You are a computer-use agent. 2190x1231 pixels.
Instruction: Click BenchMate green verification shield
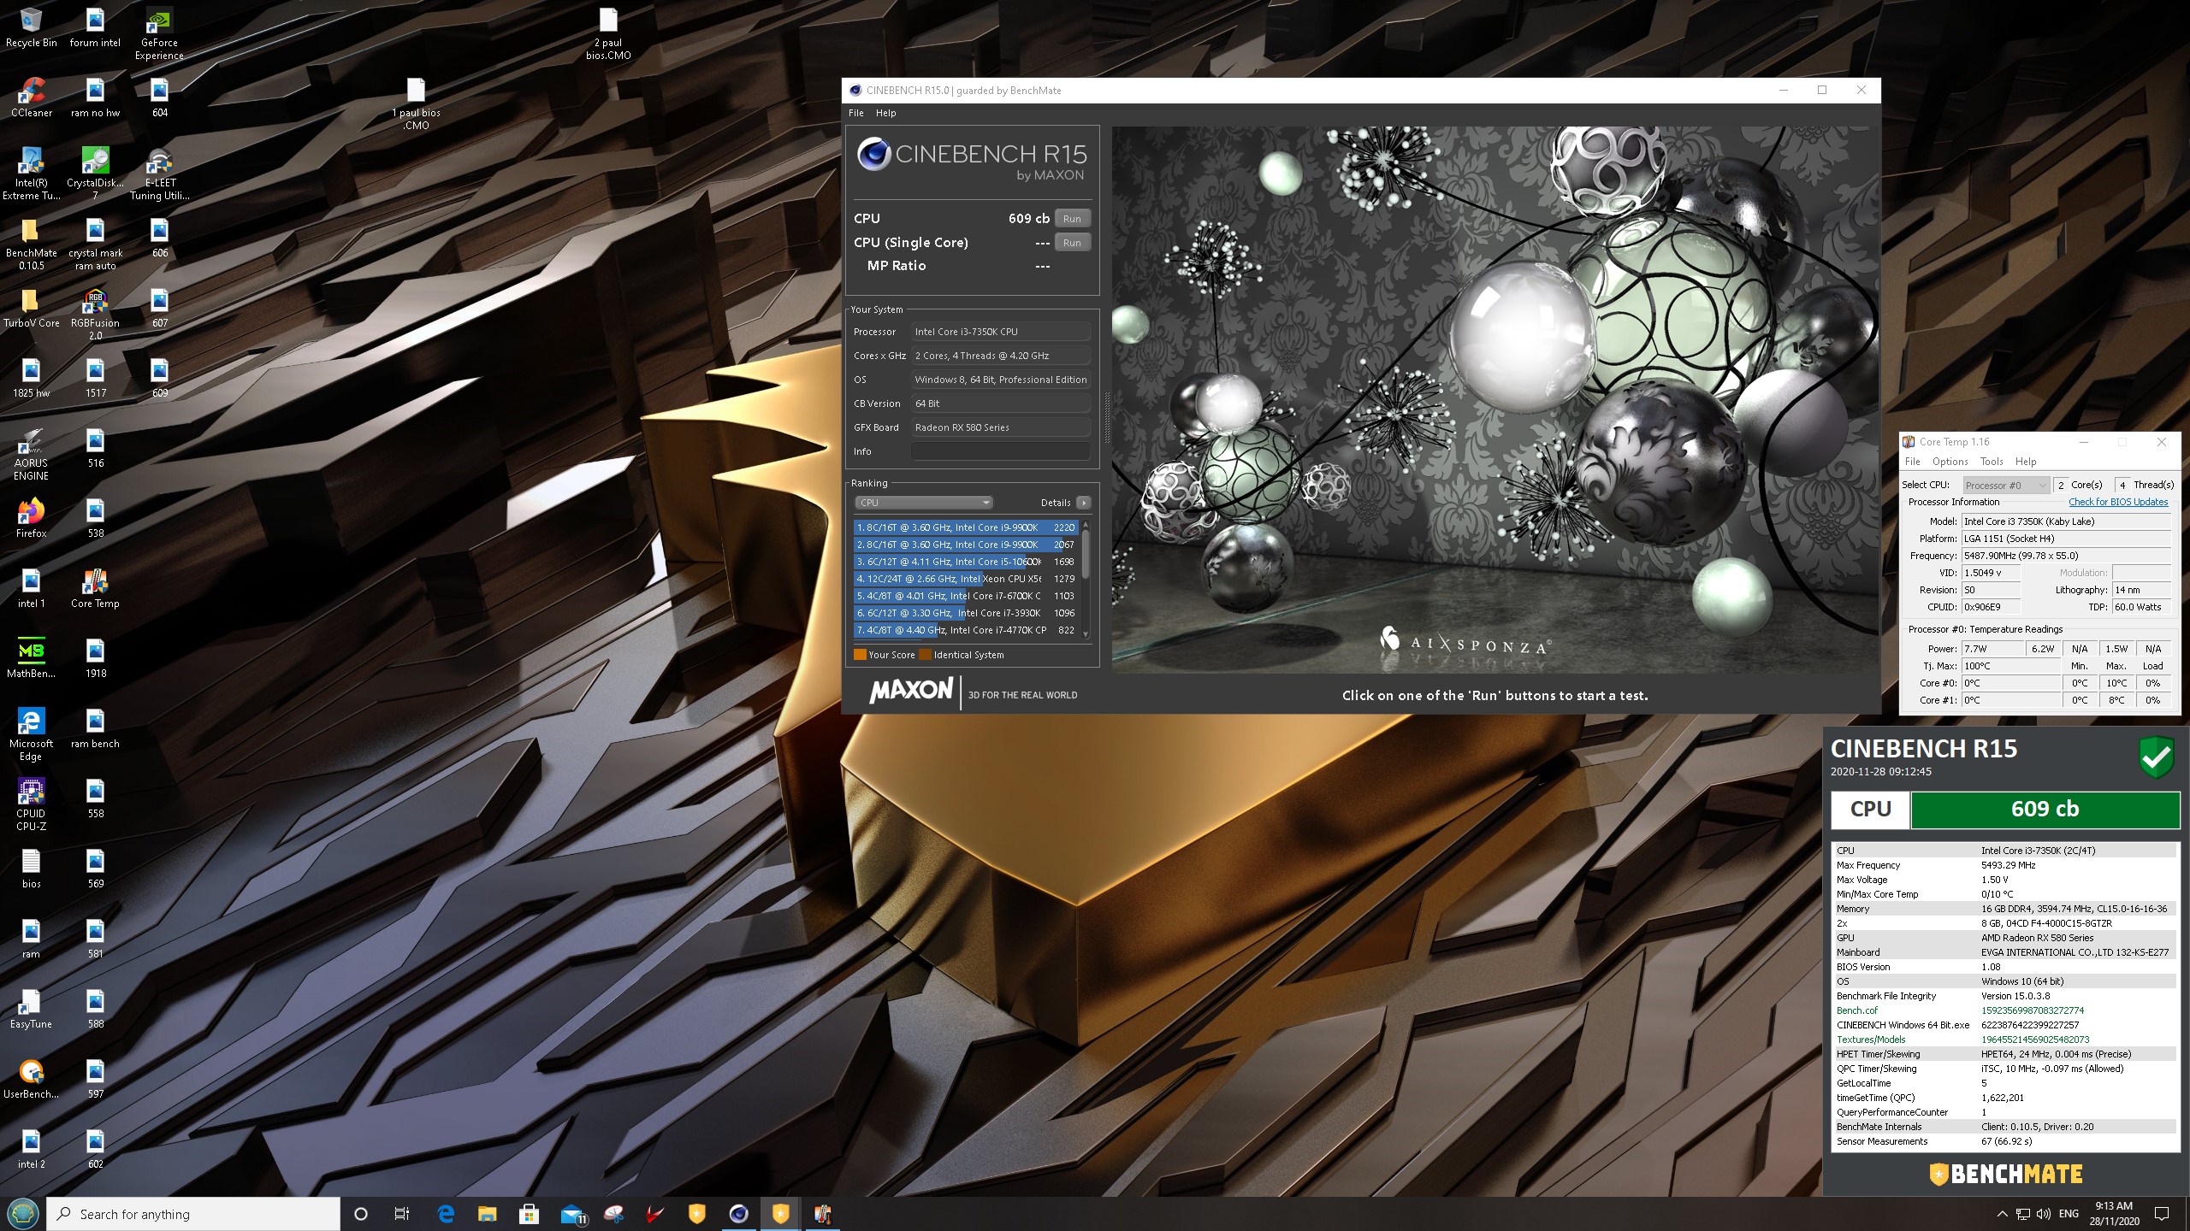point(2157,757)
